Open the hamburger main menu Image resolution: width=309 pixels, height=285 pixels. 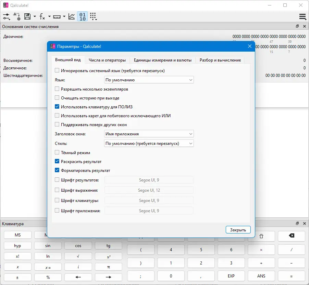(302, 17)
